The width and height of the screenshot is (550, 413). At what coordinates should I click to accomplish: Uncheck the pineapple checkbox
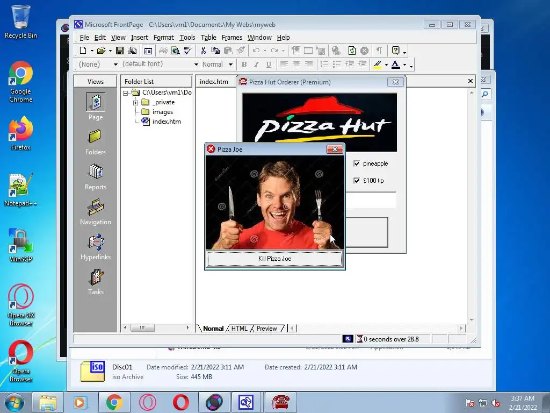(357, 163)
